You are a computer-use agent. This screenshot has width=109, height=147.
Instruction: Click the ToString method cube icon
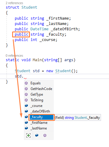tap(26, 100)
